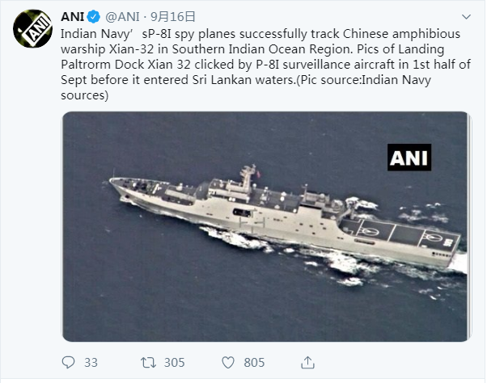Open the warship photo attachment
The height and width of the screenshot is (383, 487).
[x=265, y=226]
